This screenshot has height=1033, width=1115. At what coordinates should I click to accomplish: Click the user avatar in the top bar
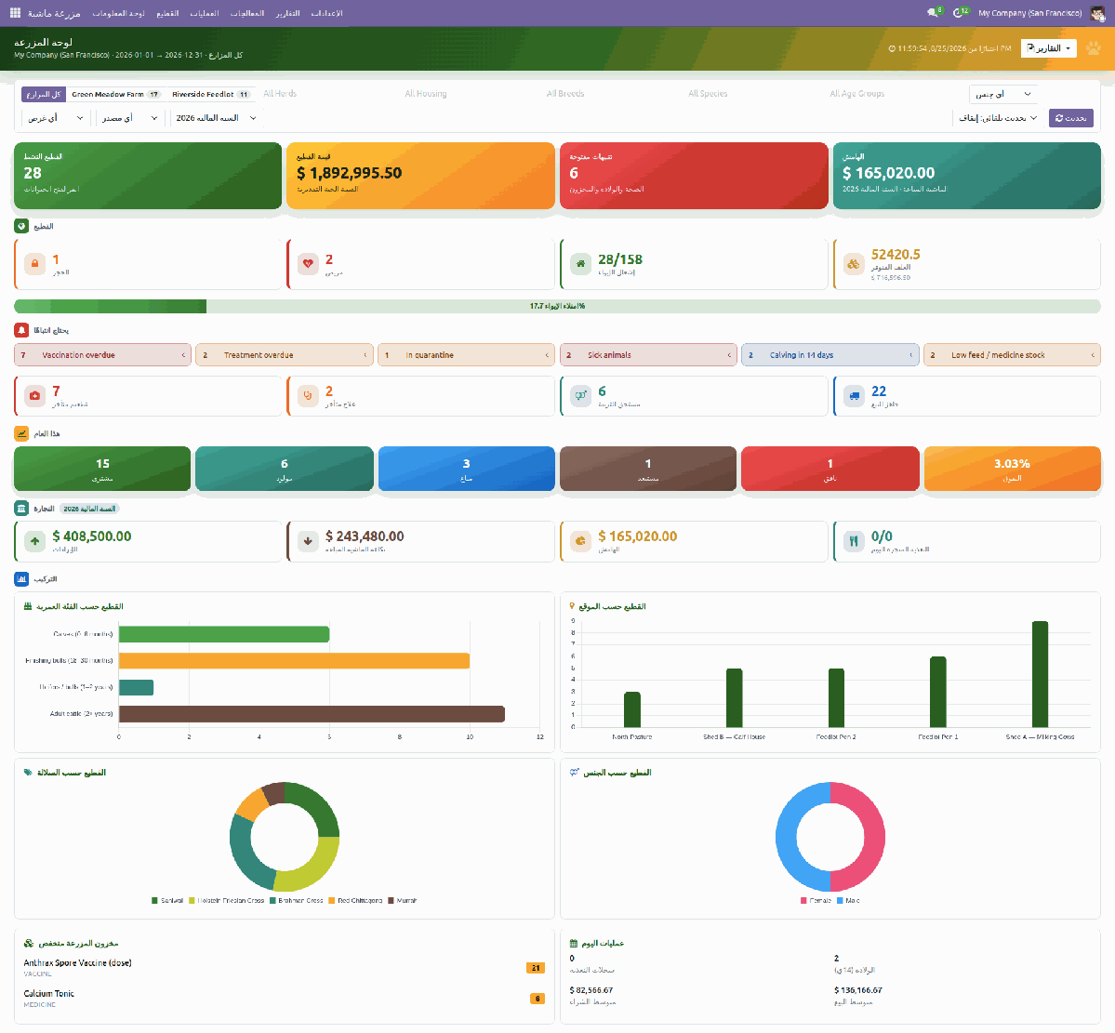coord(1097,13)
